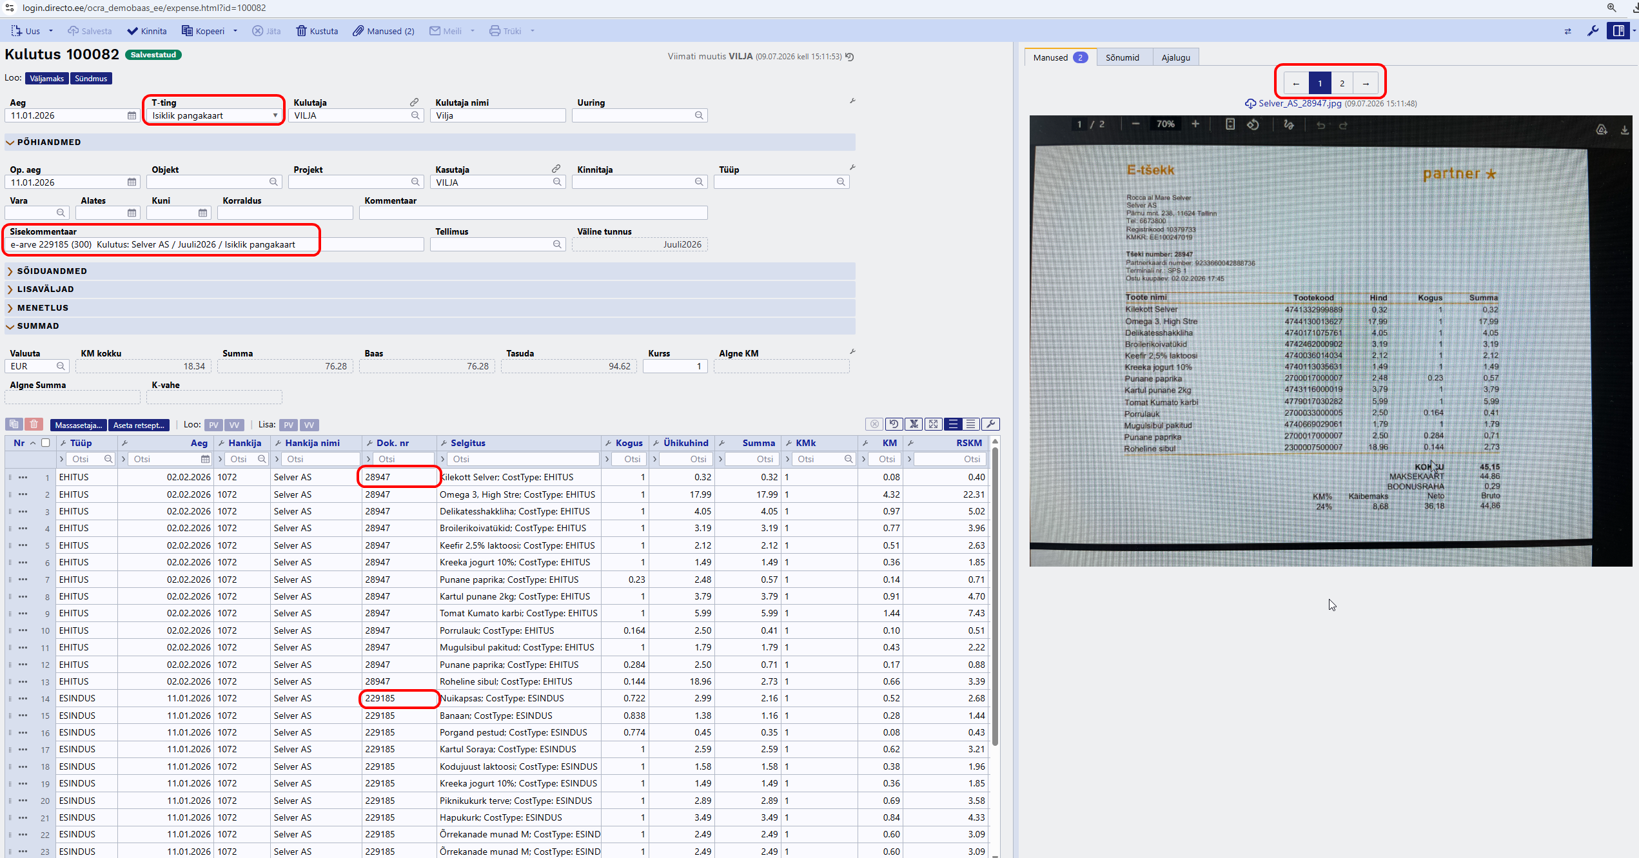This screenshot has height=858, width=1639.
Task: Download the attachment from viewer toolbar
Action: coord(1624,130)
